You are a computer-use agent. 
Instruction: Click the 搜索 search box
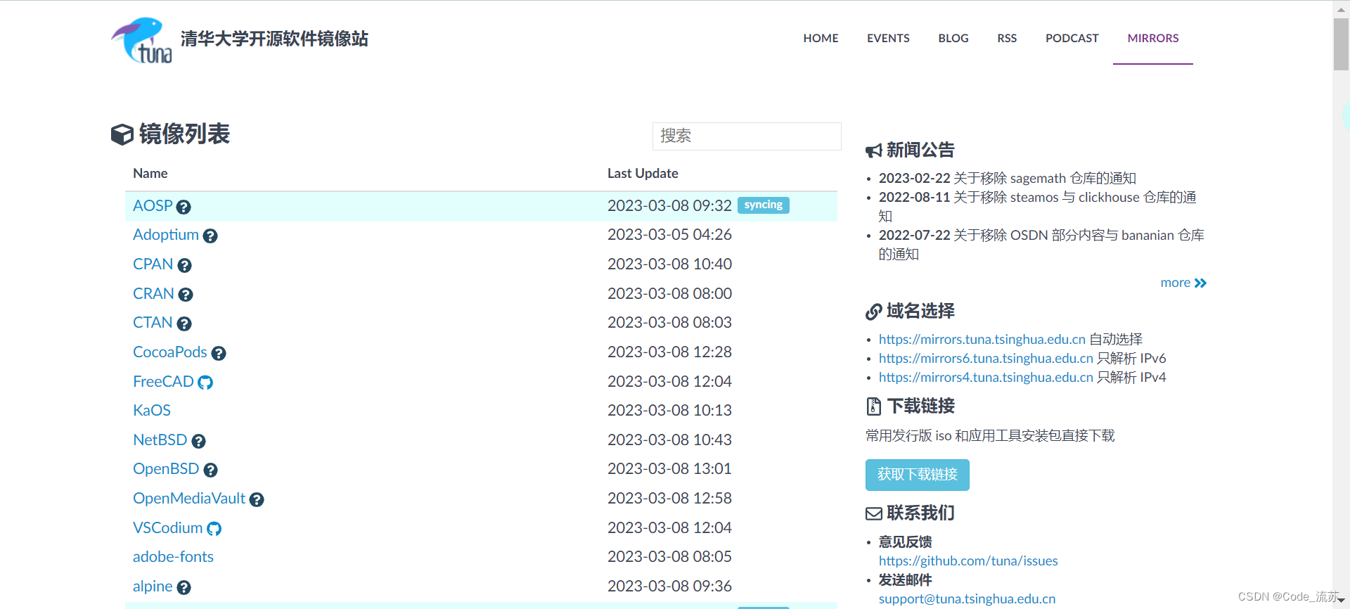coord(747,136)
